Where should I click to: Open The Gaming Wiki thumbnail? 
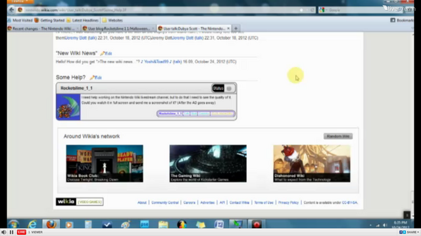[208, 163]
